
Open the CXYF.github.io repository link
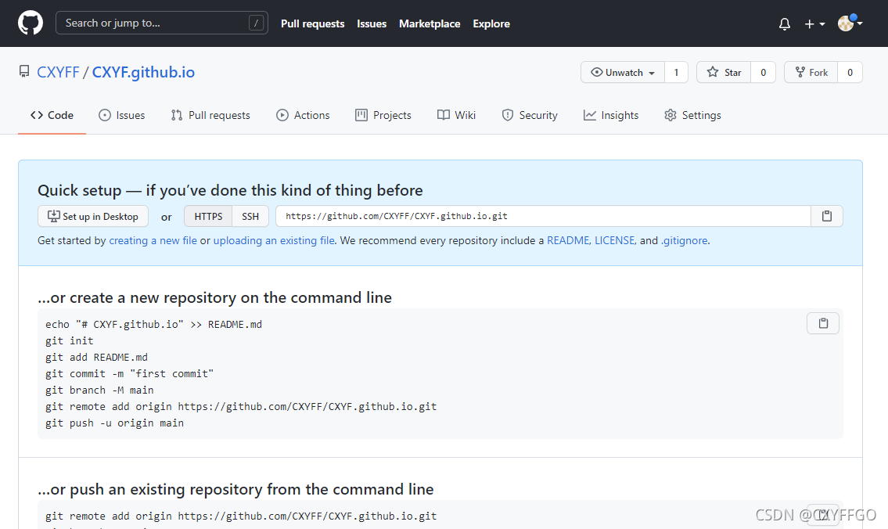point(143,73)
